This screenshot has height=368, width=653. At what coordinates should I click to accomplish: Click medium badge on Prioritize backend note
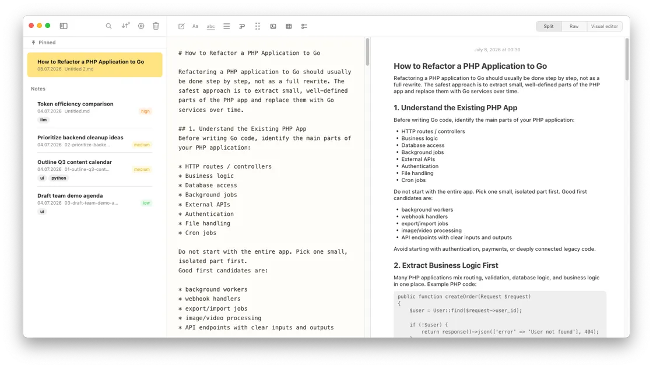tap(142, 145)
